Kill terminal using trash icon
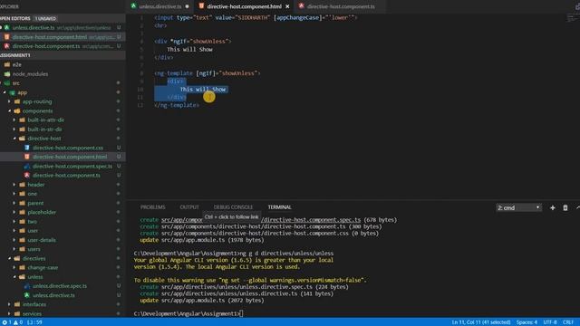Image resolution: width=580 pixels, height=326 pixels. point(565,207)
